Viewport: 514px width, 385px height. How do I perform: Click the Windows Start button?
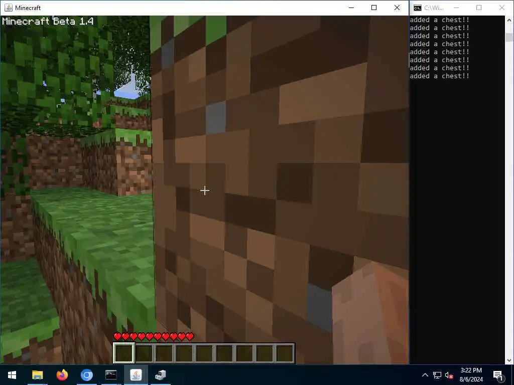[12, 375]
